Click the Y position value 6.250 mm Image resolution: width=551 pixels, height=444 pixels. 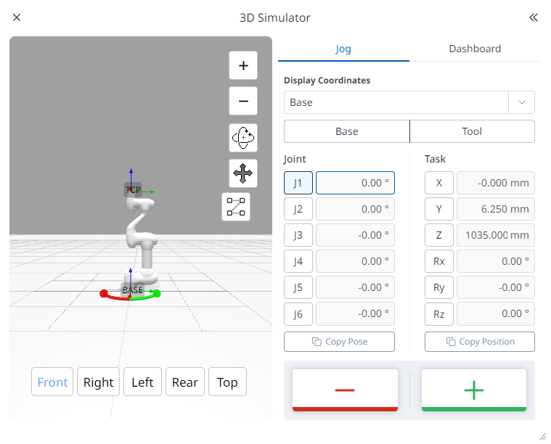496,209
